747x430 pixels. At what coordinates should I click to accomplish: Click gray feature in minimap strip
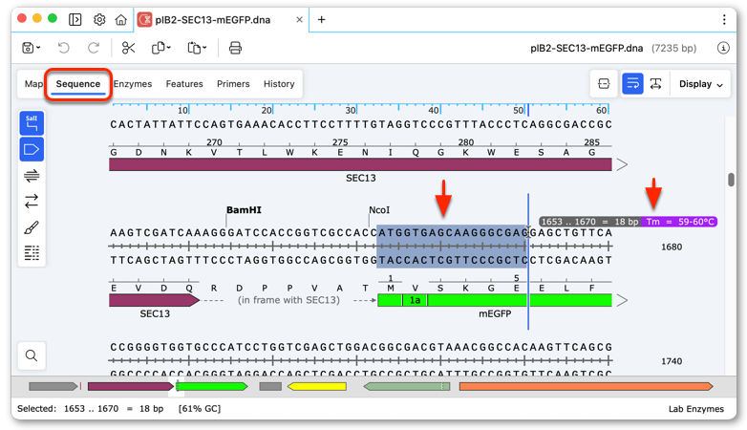pos(53,386)
